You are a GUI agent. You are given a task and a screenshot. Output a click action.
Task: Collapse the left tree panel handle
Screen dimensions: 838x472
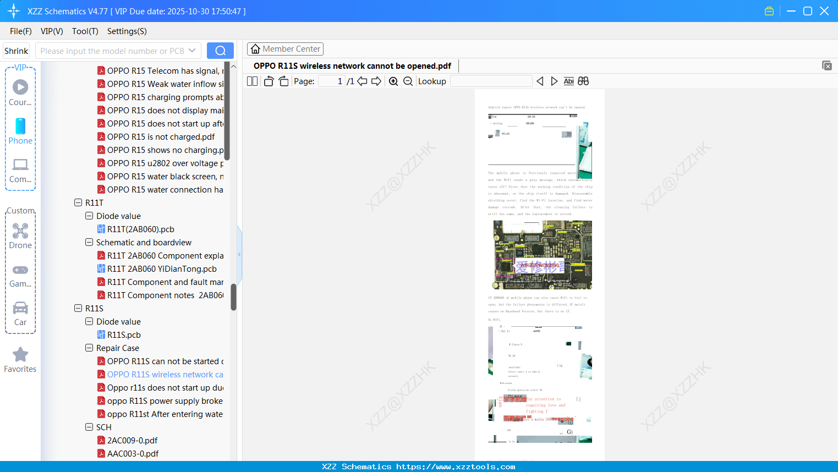(239, 254)
